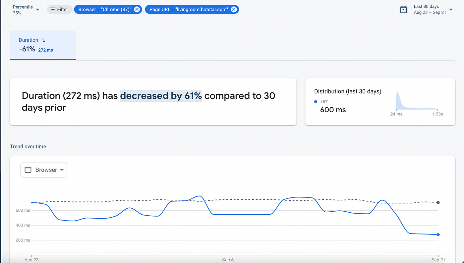This screenshot has height=263, width=464.
Task: Click the highlighted "decreased by 61%" text
Action: [161, 96]
